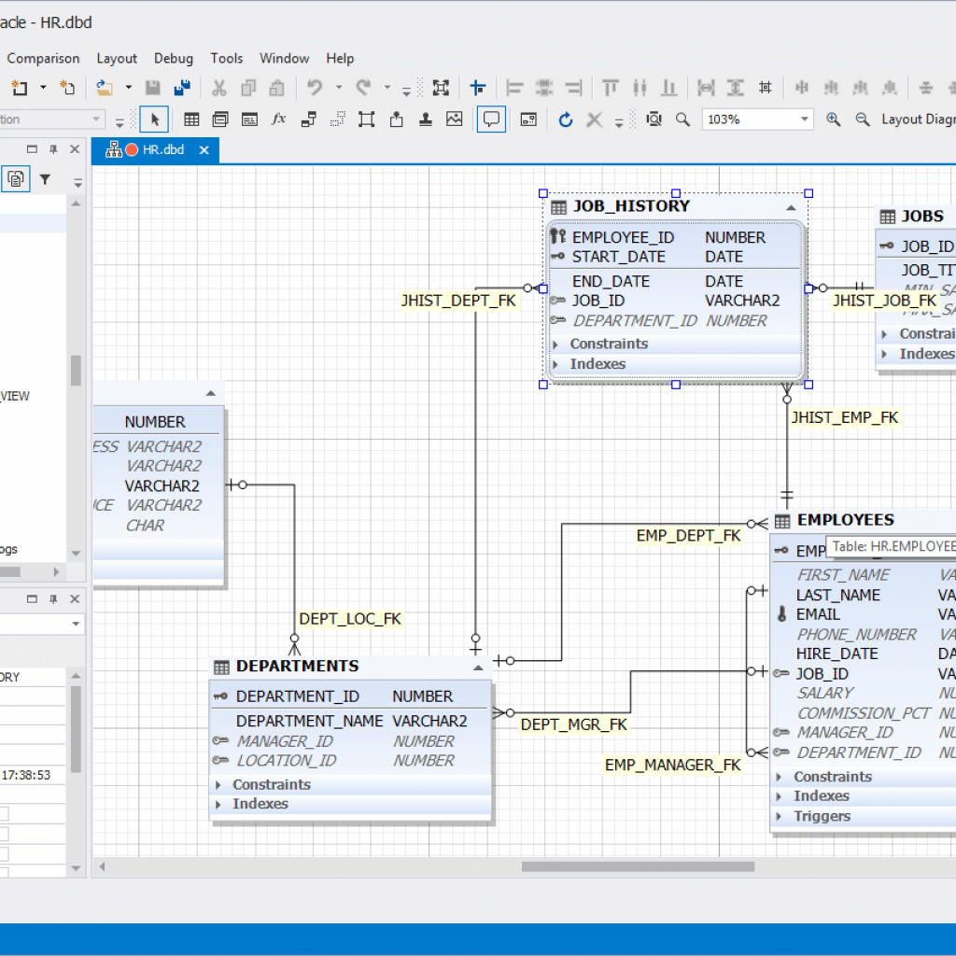This screenshot has width=956, height=956.
Task: Click the Save floppy disk icon
Action: [152, 88]
